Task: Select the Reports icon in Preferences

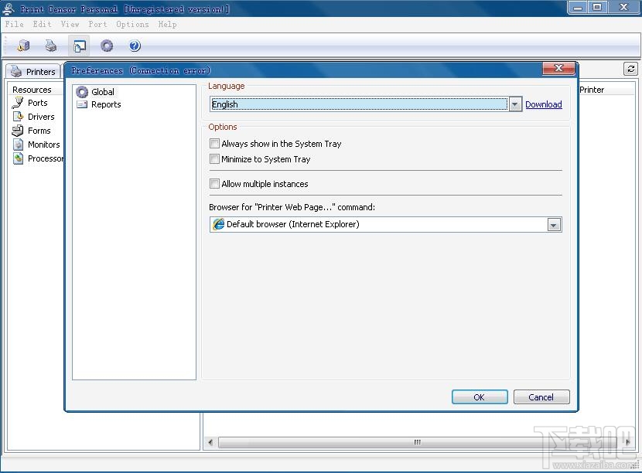Action: pos(82,104)
